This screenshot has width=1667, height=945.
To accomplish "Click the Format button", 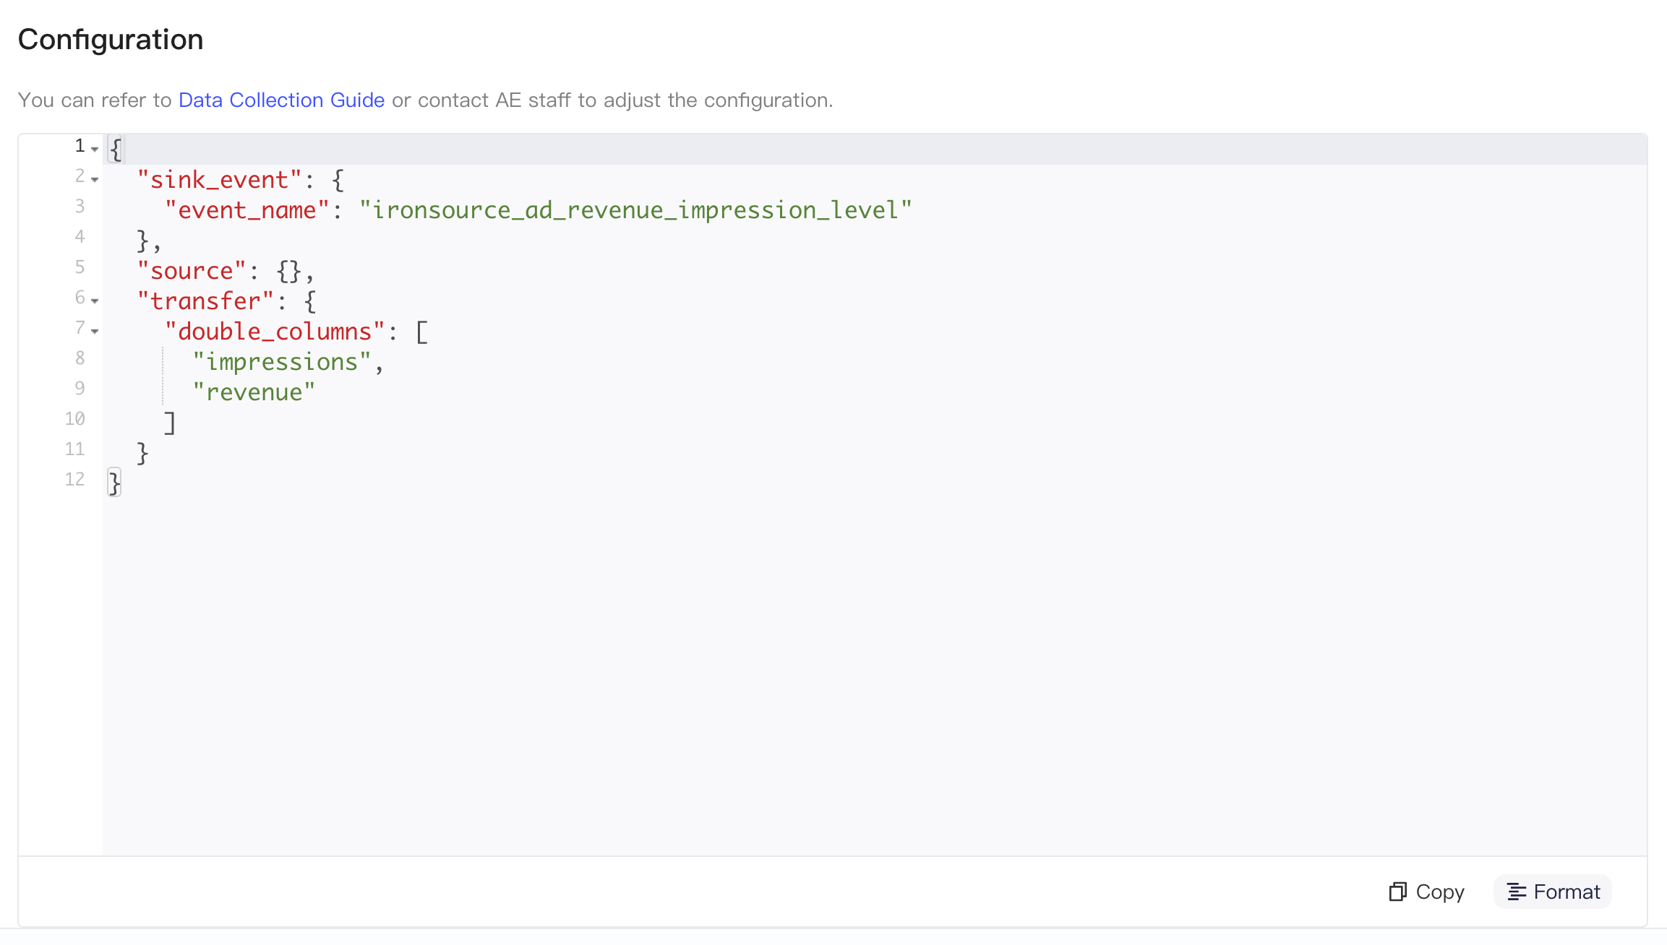I will [1553, 892].
